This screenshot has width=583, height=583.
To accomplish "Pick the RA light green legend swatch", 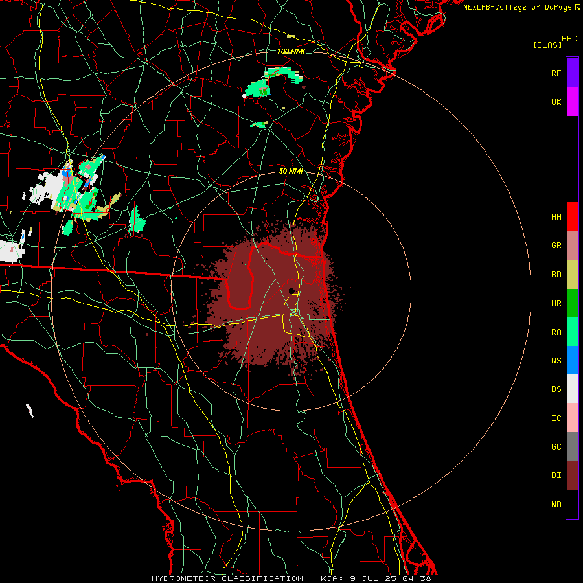I will coord(572,332).
